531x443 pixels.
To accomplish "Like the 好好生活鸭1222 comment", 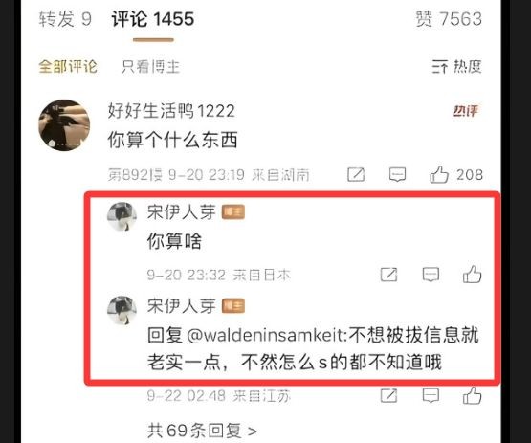I will tap(455, 175).
